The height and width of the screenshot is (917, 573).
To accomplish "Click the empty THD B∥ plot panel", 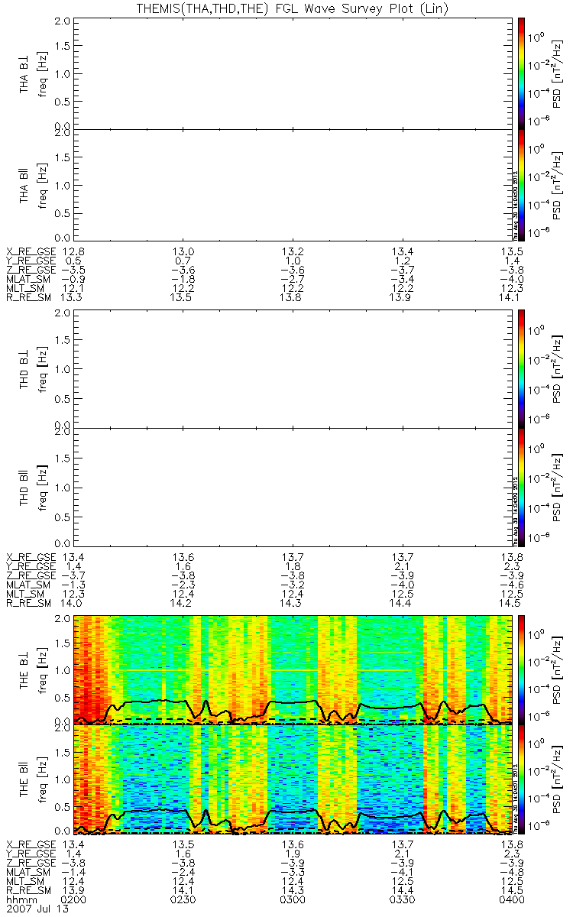I will (293, 487).
